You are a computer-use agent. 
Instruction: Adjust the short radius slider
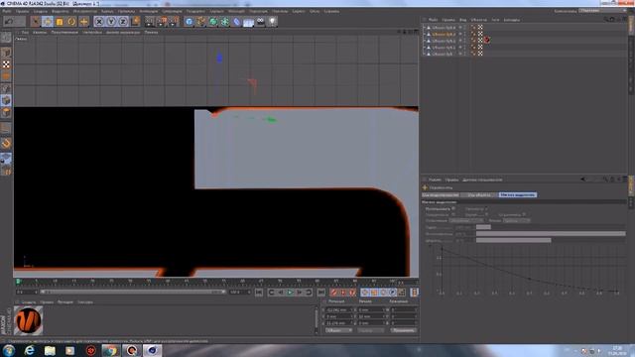(483, 227)
